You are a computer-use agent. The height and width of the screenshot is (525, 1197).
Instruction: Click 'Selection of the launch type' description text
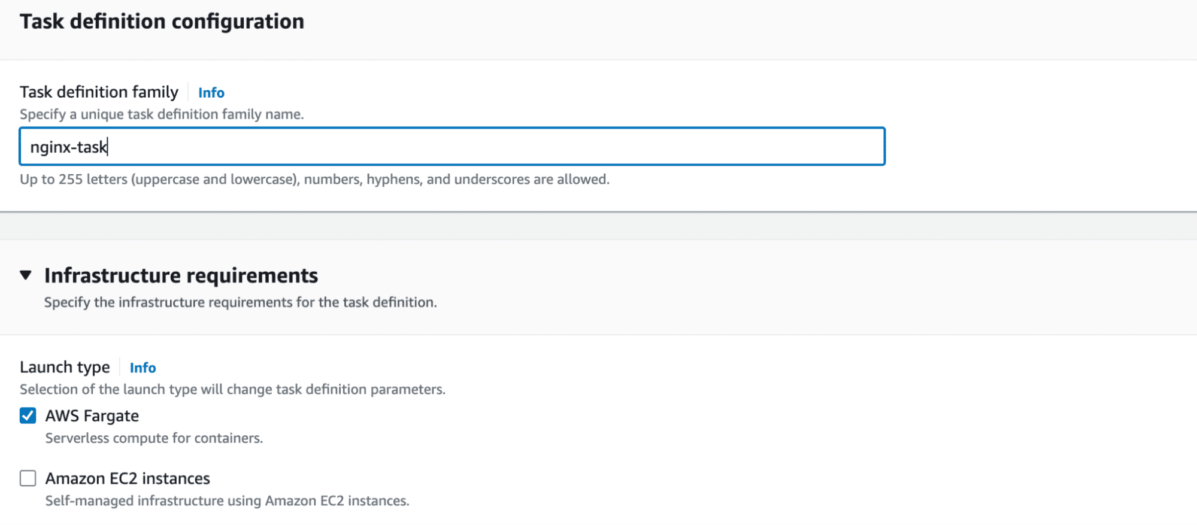232,390
